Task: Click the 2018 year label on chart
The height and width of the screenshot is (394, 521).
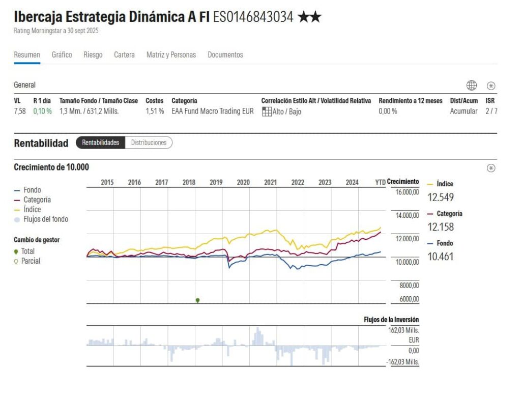Action: (189, 182)
